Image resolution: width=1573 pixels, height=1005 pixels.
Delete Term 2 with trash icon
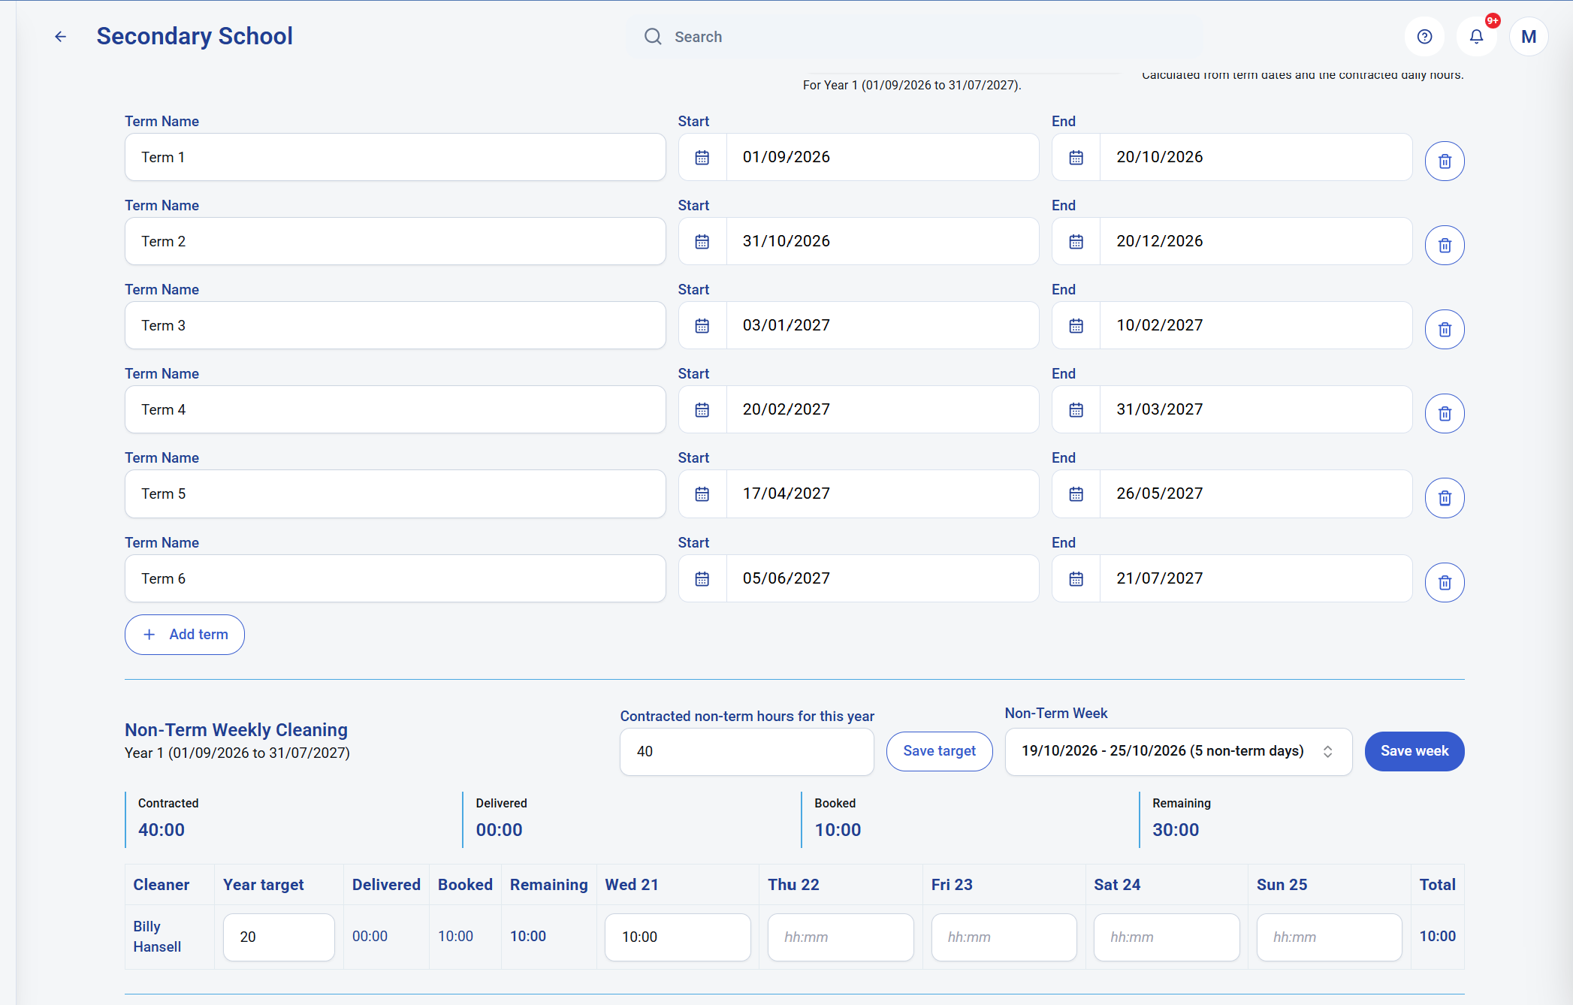pyautogui.click(x=1445, y=245)
